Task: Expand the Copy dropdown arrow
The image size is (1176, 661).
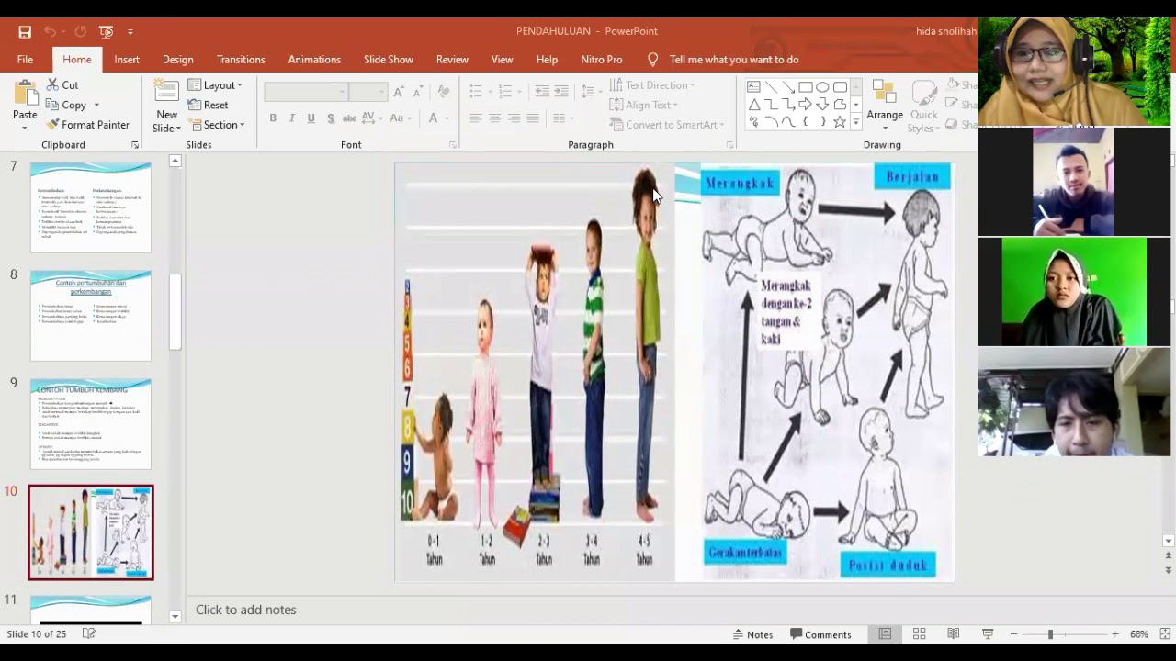Action: pyautogui.click(x=96, y=105)
